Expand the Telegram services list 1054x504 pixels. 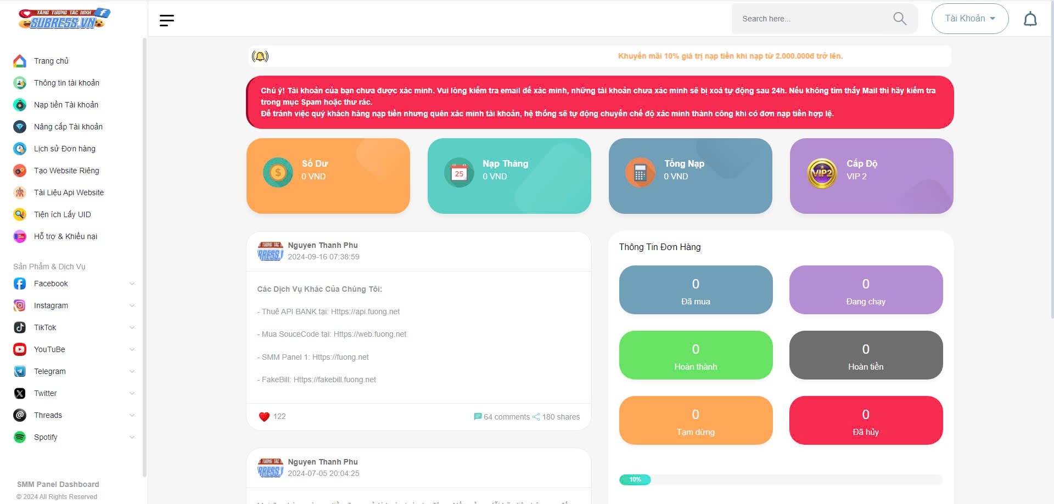click(x=132, y=371)
